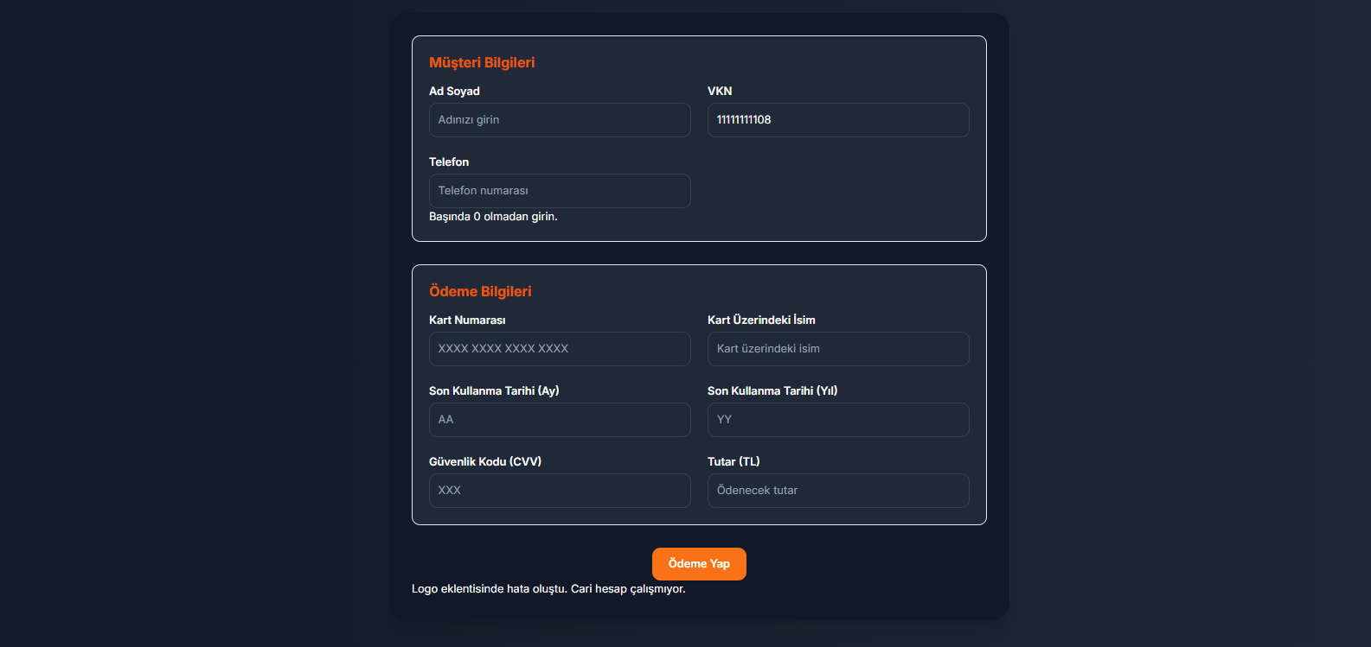Click the Kart Numarası label text

[467, 320]
